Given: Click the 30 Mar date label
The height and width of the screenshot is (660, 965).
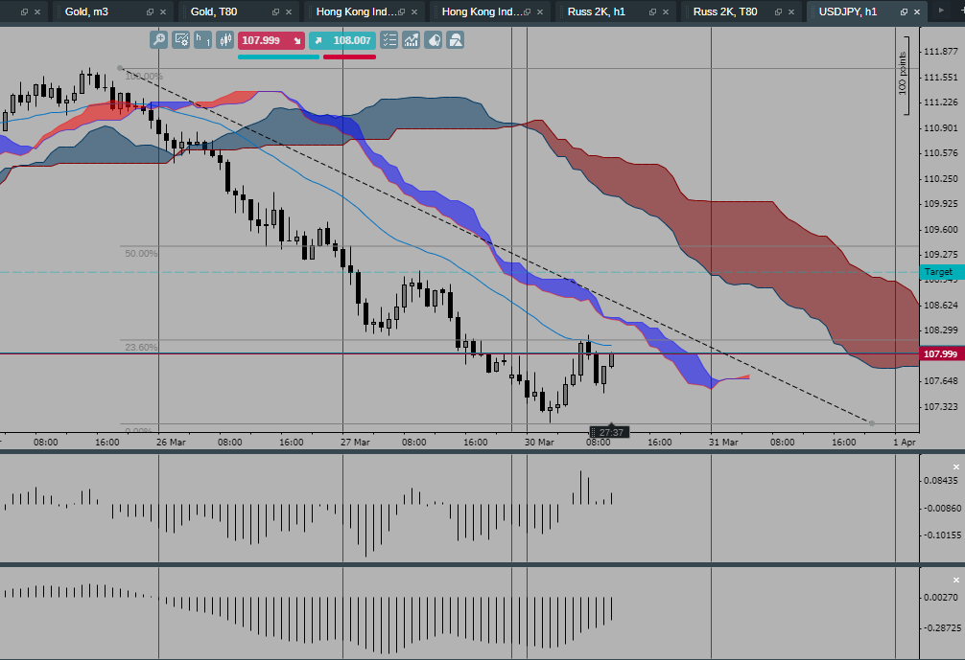Looking at the screenshot, I should pyautogui.click(x=539, y=442).
